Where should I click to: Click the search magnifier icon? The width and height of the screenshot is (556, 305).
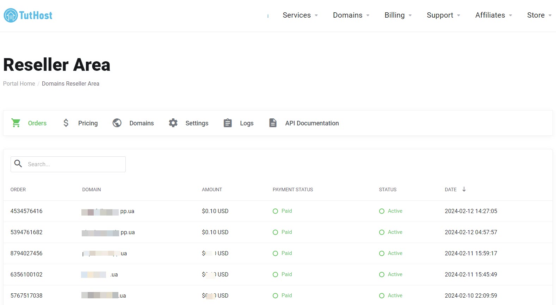click(18, 164)
